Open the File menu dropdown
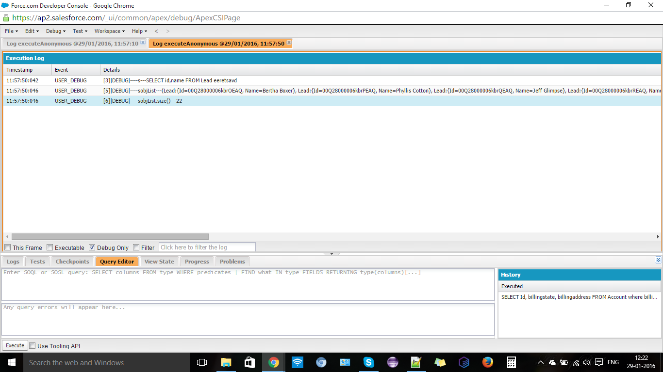Image resolution: width=663 pixels, height=372 pixels. click(x=11, y=31)
